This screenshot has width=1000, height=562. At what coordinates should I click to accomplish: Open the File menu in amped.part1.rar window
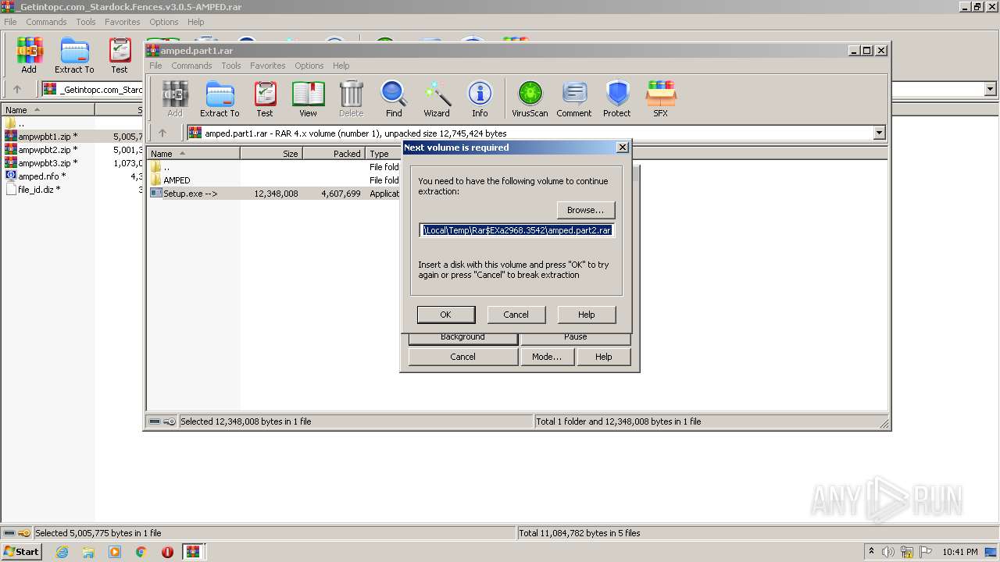click(x=155, y=66)
